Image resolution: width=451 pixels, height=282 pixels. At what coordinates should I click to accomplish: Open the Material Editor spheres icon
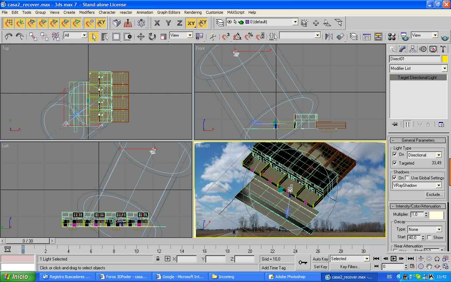click(x=392, y=36)
